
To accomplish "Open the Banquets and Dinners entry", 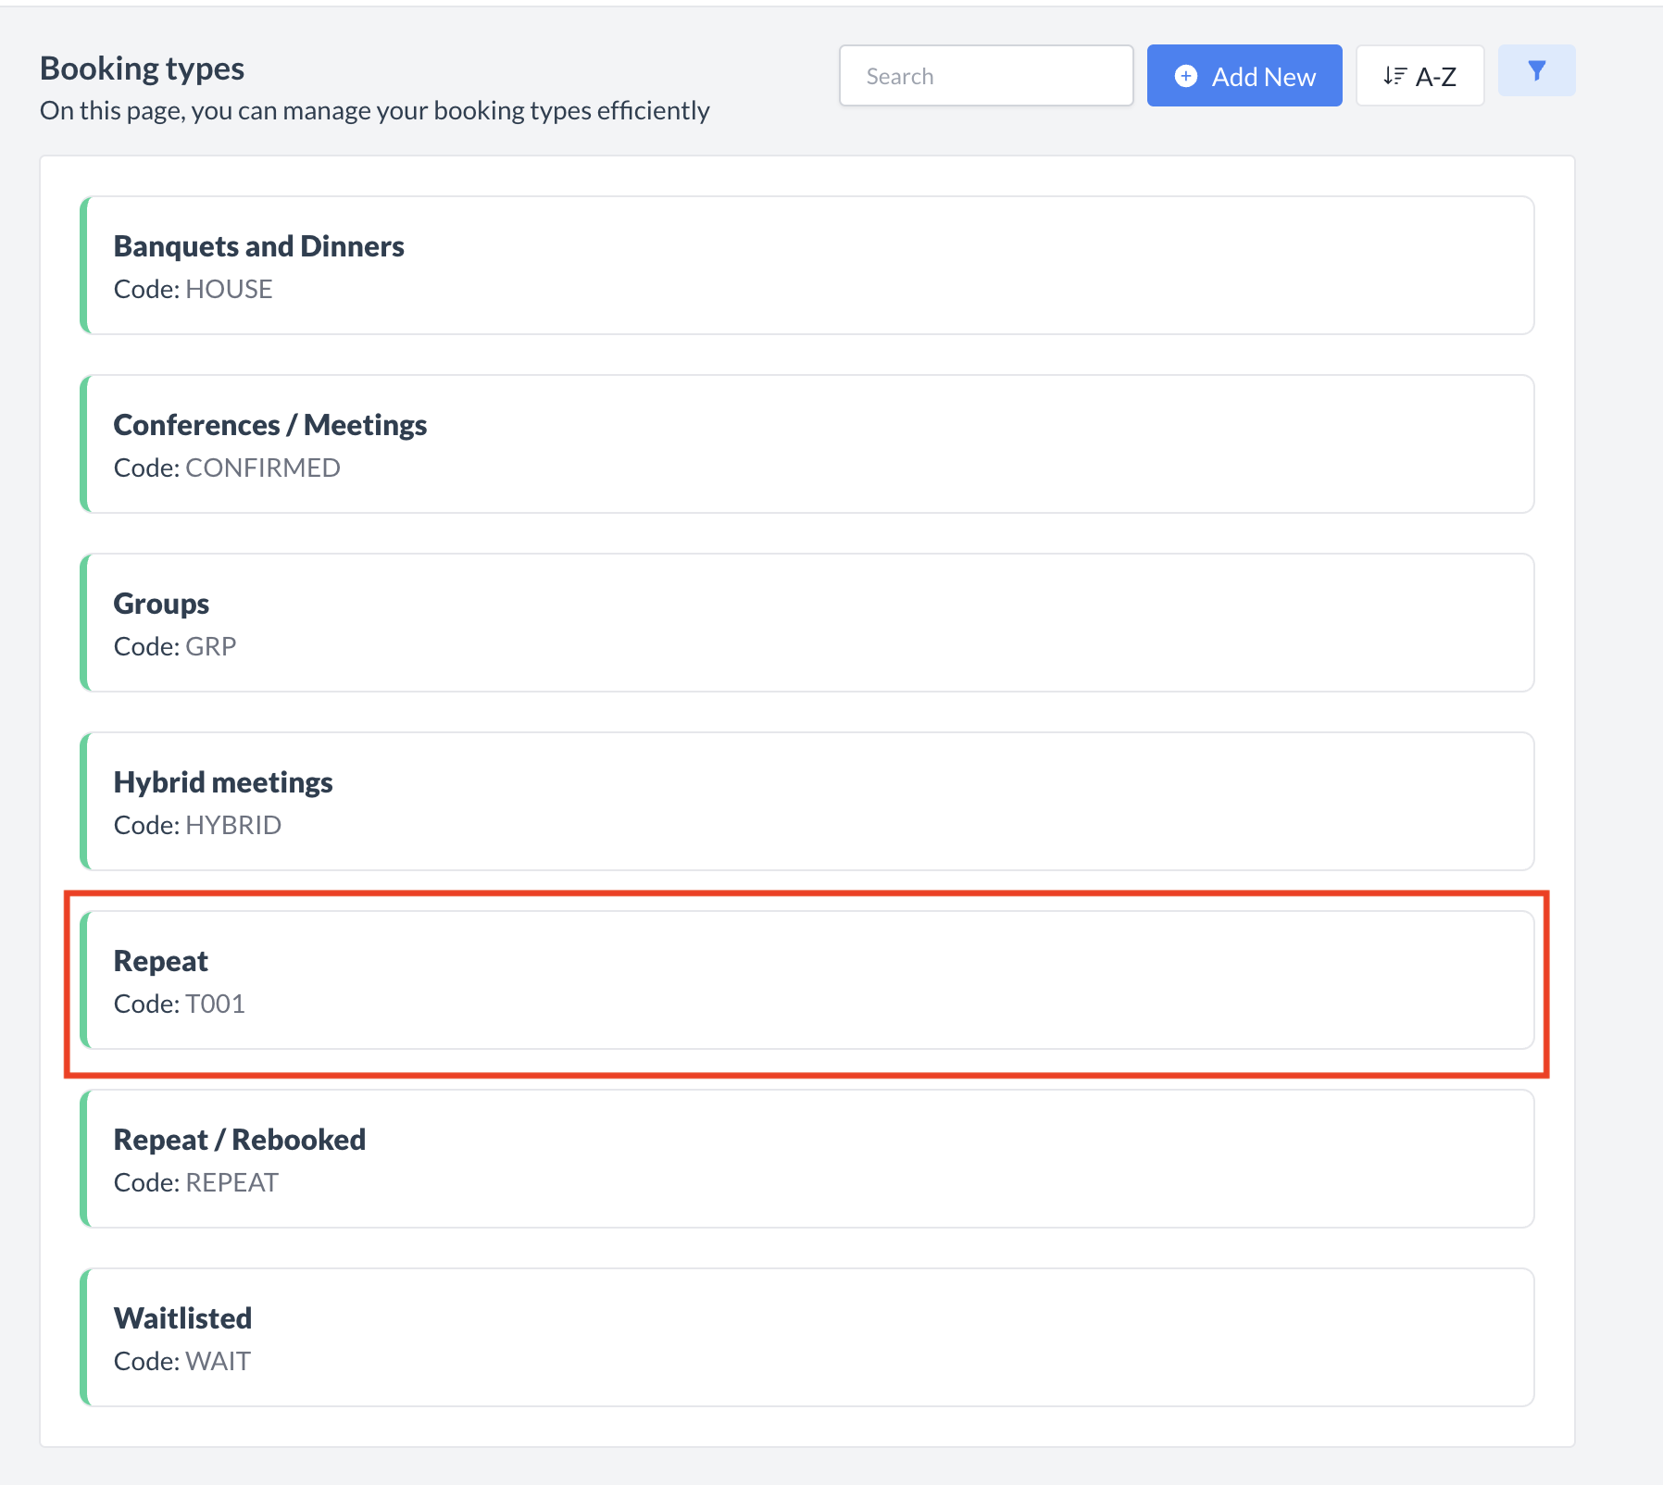I will pos(808,266).
